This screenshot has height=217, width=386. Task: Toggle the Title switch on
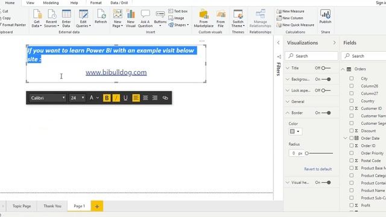point(326,68)
